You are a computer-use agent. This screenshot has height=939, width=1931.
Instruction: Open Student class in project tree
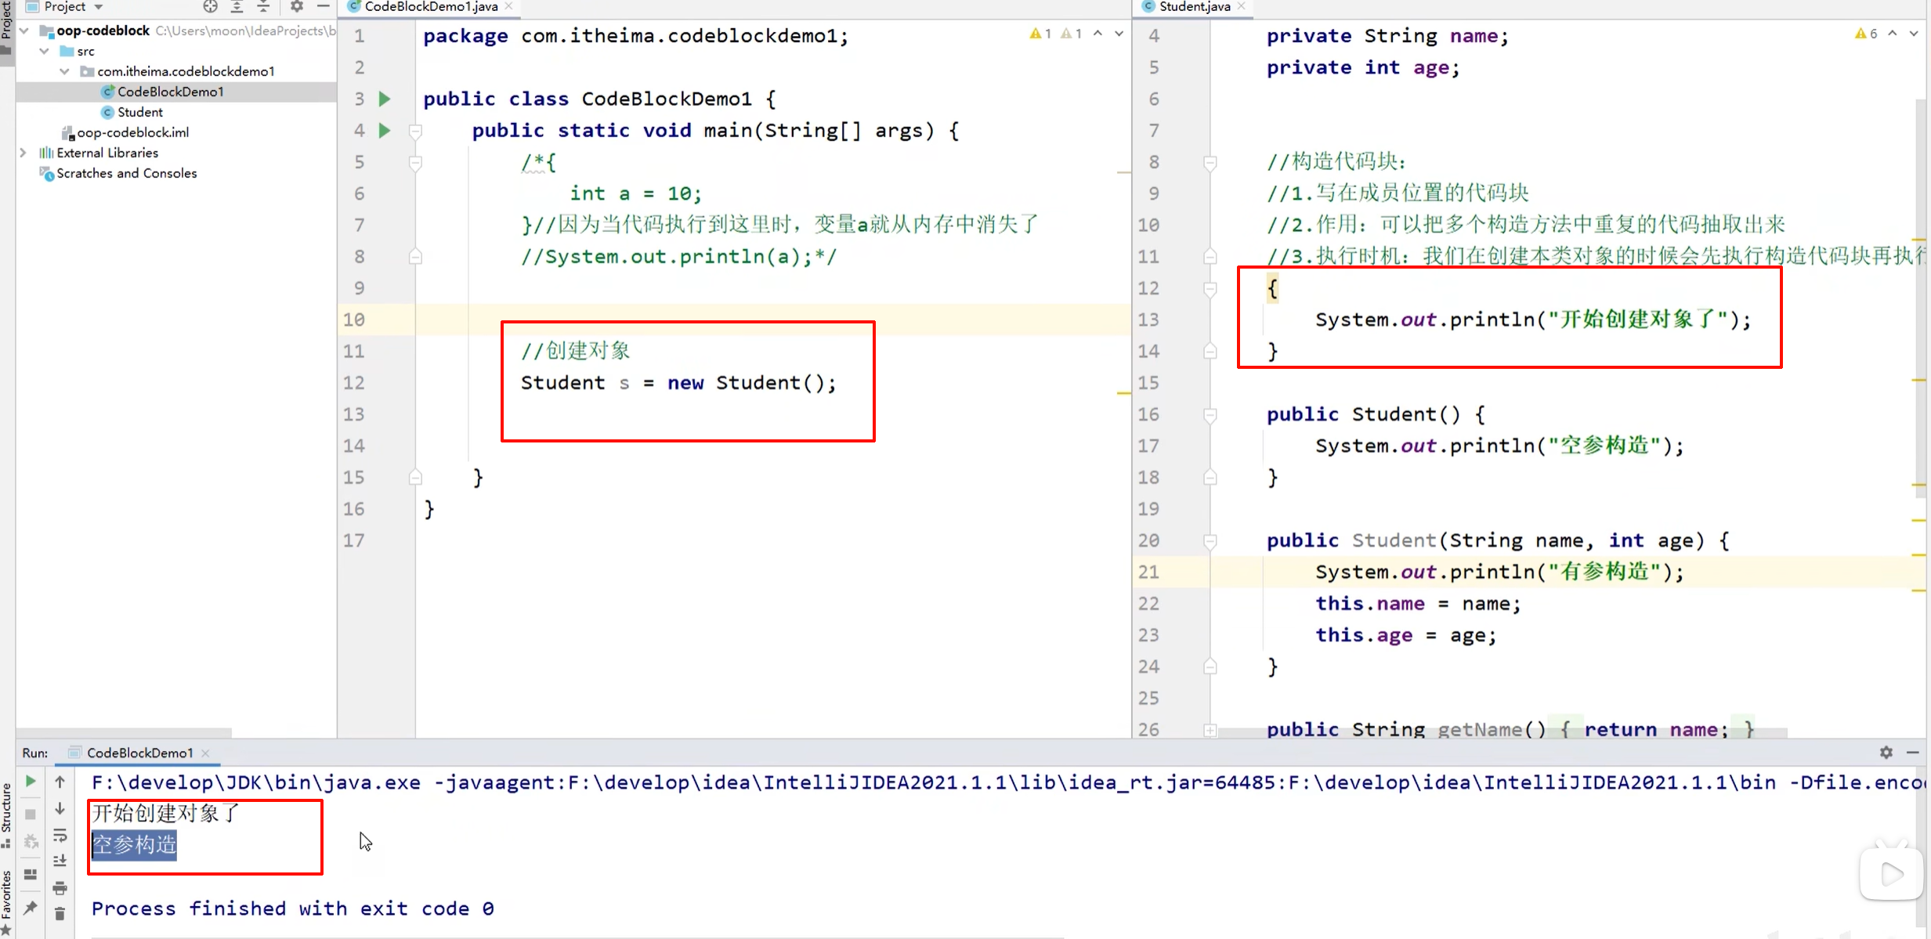click(140, 112)
